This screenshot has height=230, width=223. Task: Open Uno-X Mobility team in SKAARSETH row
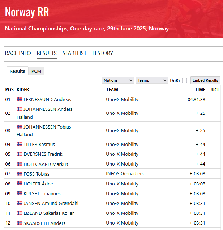point(122,223)
